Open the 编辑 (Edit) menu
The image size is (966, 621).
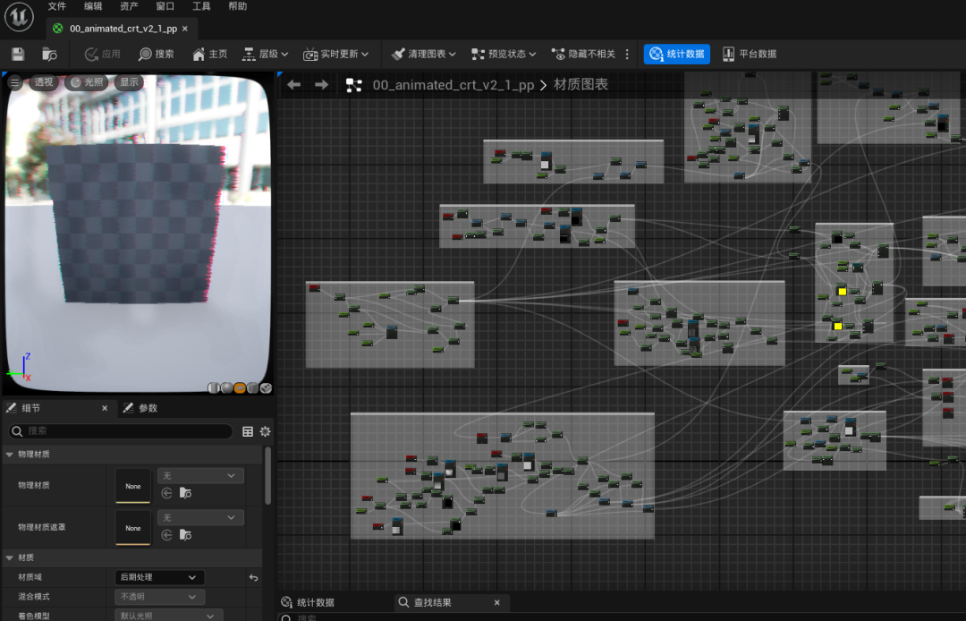point(93,6)
